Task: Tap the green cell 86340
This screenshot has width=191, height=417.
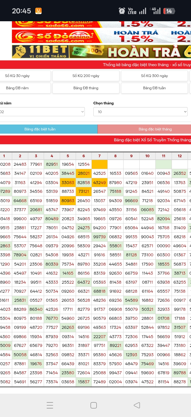Action: [36, 309]
